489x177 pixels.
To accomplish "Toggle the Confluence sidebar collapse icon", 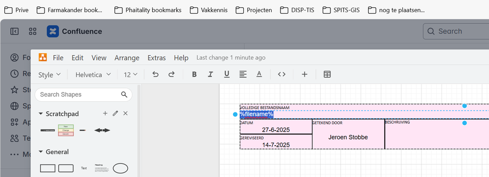I will point(14,31).
